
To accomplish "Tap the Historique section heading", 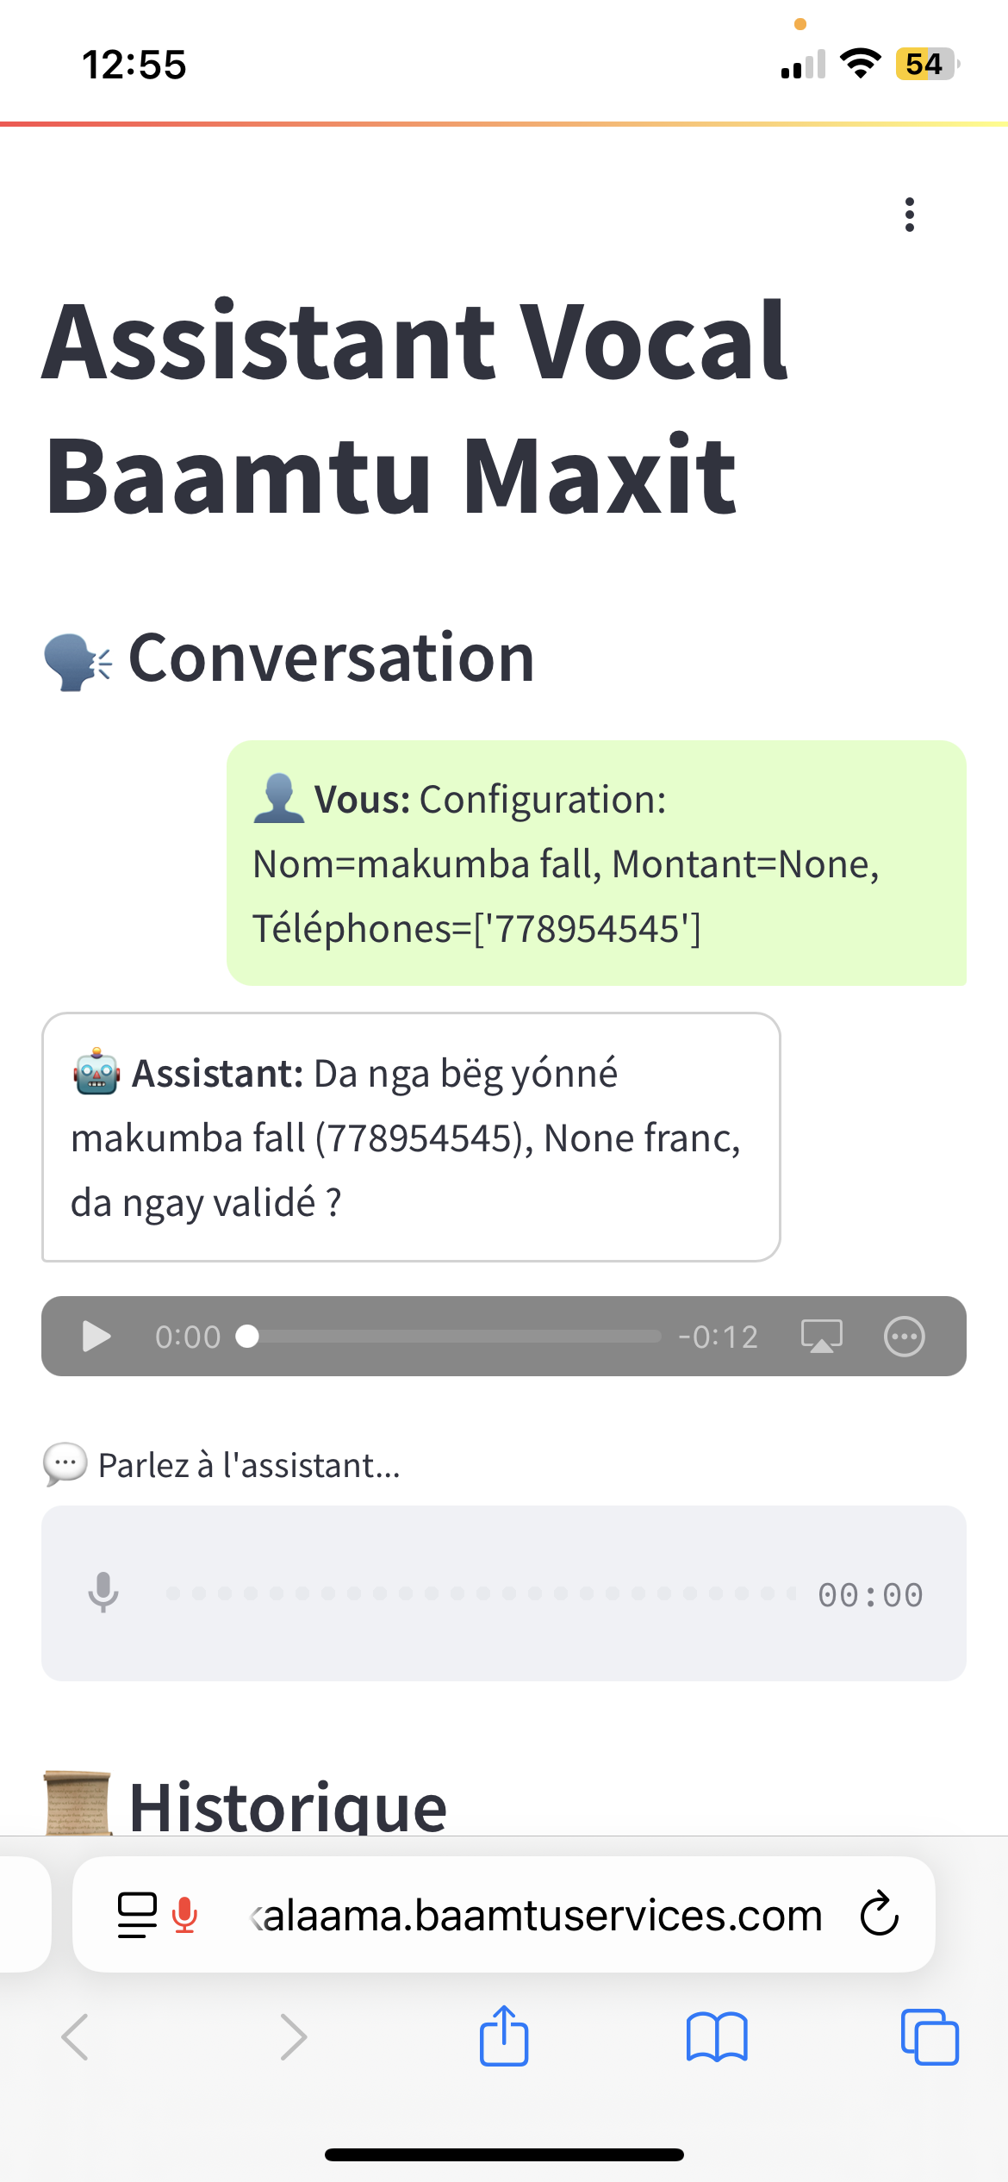I will pyautogui.click(x=287, y=1806).
